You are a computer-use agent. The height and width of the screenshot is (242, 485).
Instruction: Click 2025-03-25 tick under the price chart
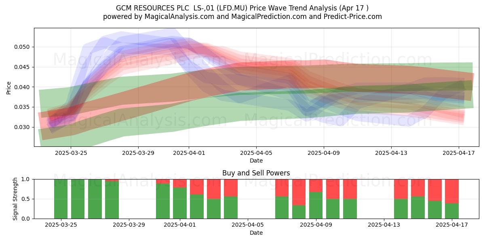[x=71, y=153]
